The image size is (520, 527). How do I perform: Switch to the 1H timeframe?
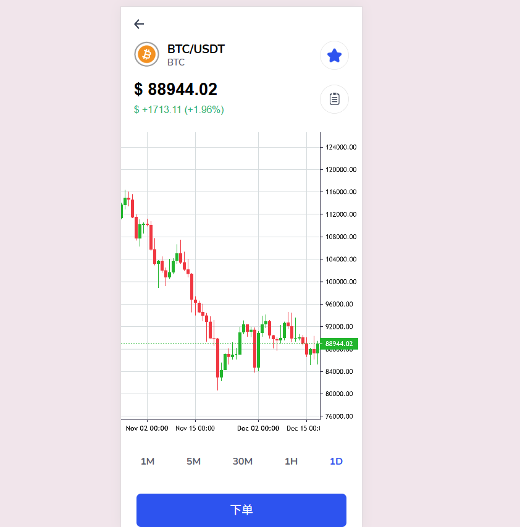point(291,462)
